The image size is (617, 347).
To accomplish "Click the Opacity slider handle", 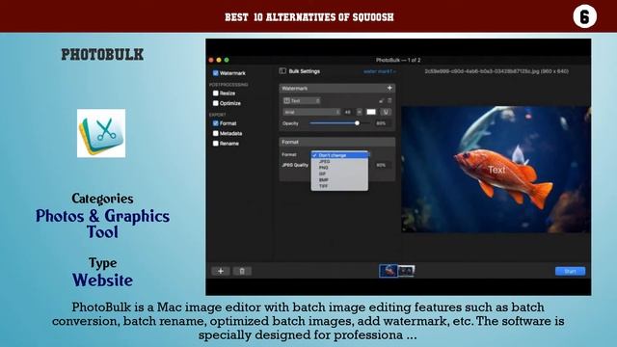I will 357,123.
